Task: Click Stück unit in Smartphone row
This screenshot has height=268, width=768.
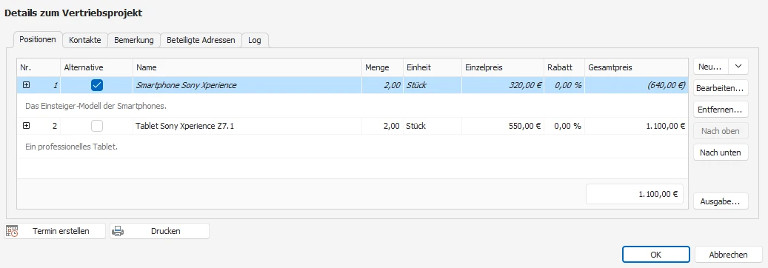Action: 432,85
